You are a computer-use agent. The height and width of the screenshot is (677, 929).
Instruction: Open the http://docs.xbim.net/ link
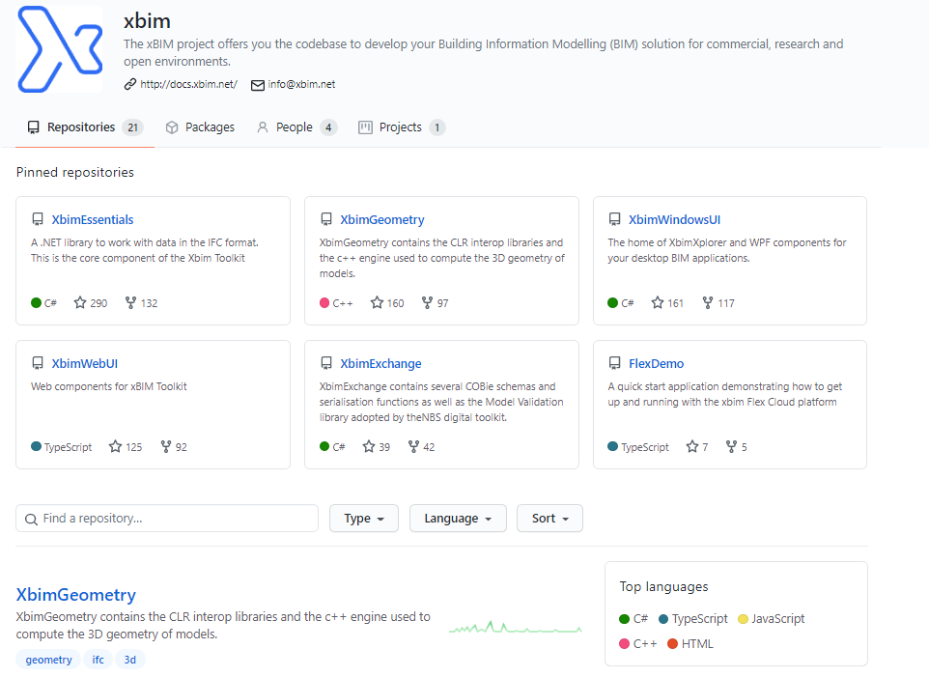pyautogui.click(x=188, y=85)
